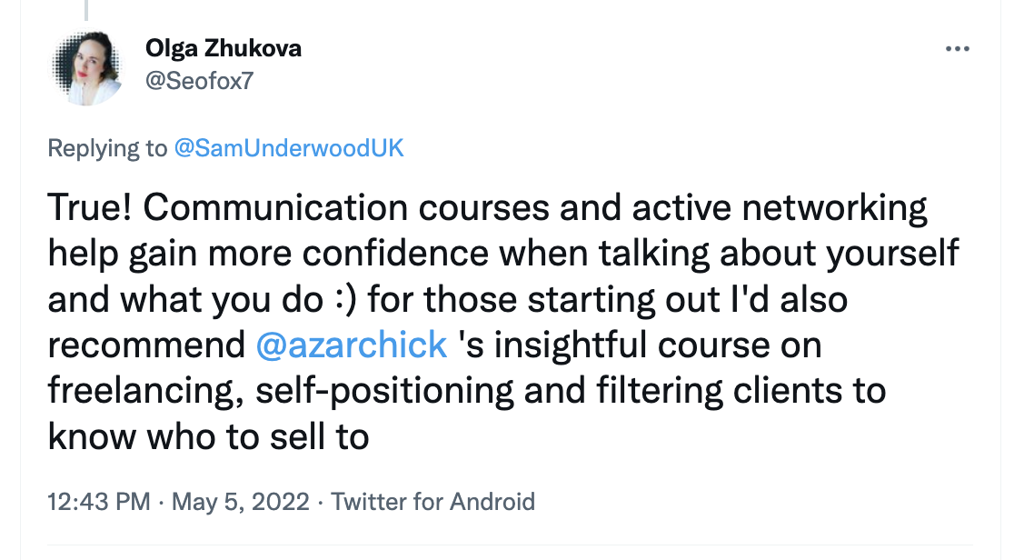Click the @Seofox7 handle
The width and height of the screenshot is (1034, 560).
(x=199, y=81)
